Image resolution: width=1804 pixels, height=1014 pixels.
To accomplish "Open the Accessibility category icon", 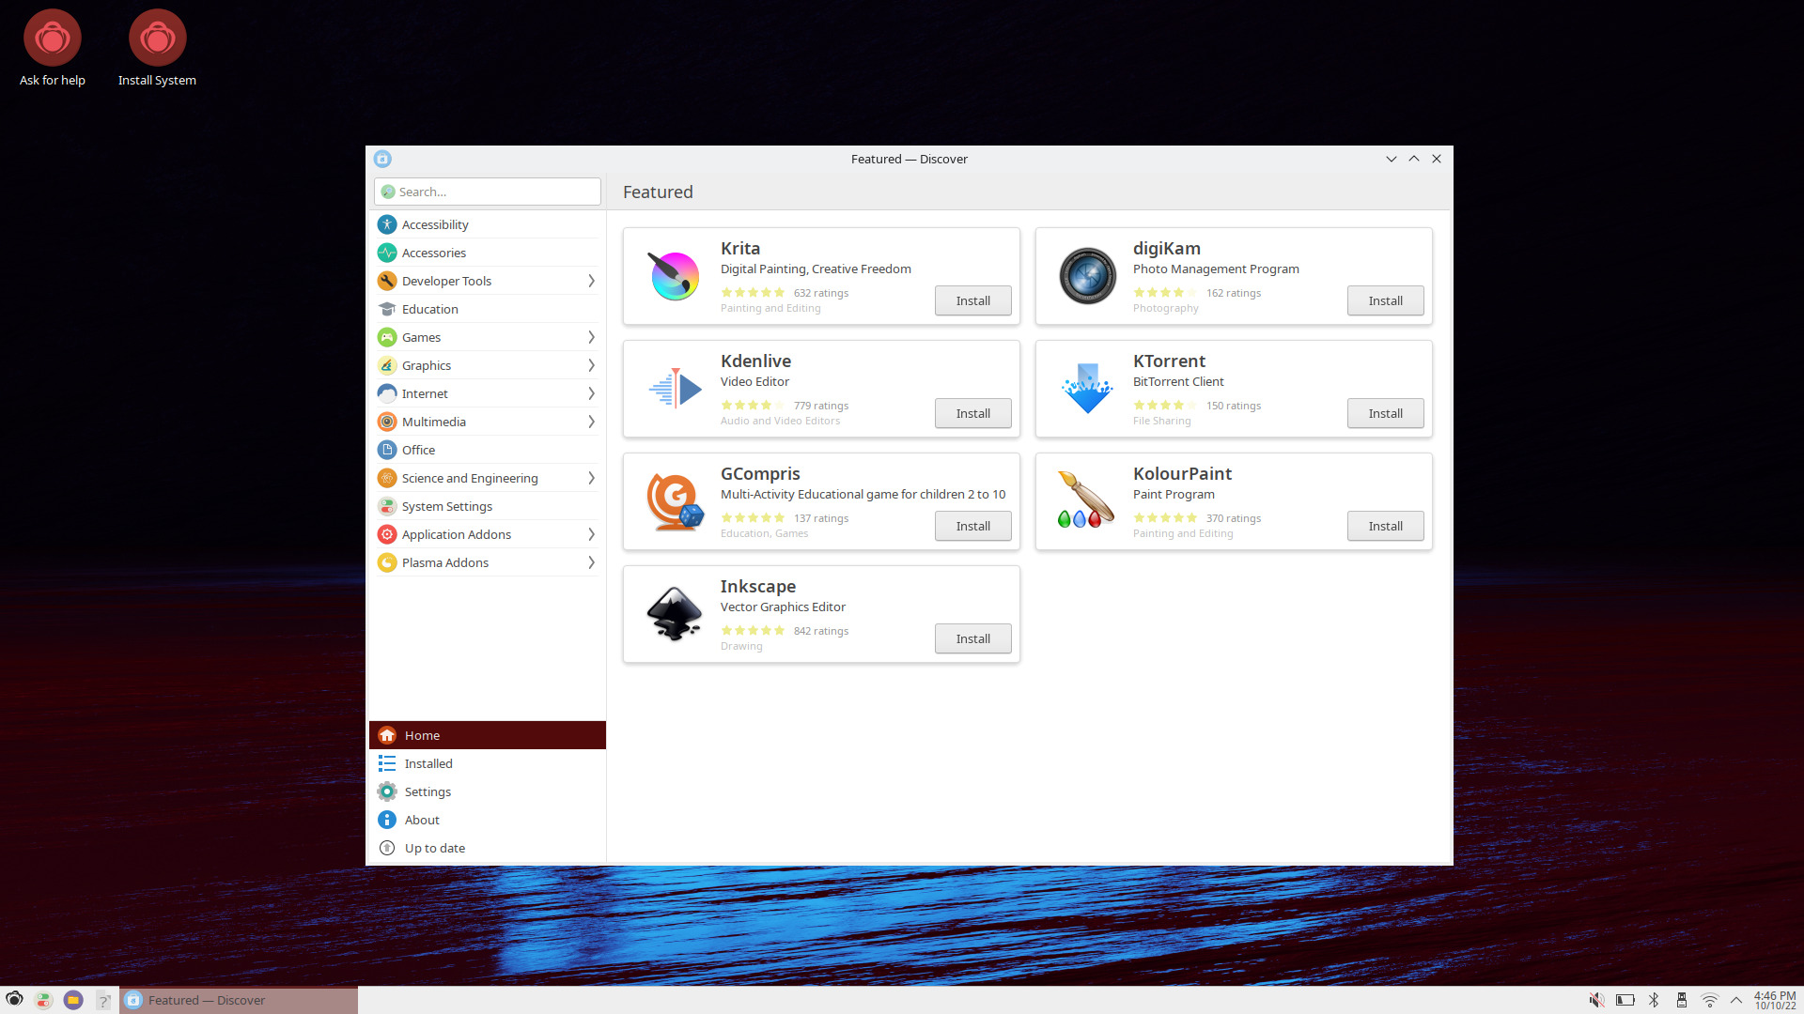I will coord(387,224).
